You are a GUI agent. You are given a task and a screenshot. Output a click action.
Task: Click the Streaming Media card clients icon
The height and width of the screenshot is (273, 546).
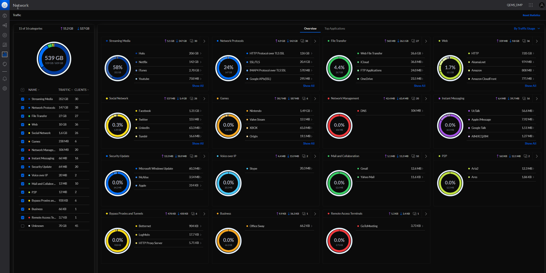[x=192, y=41]
